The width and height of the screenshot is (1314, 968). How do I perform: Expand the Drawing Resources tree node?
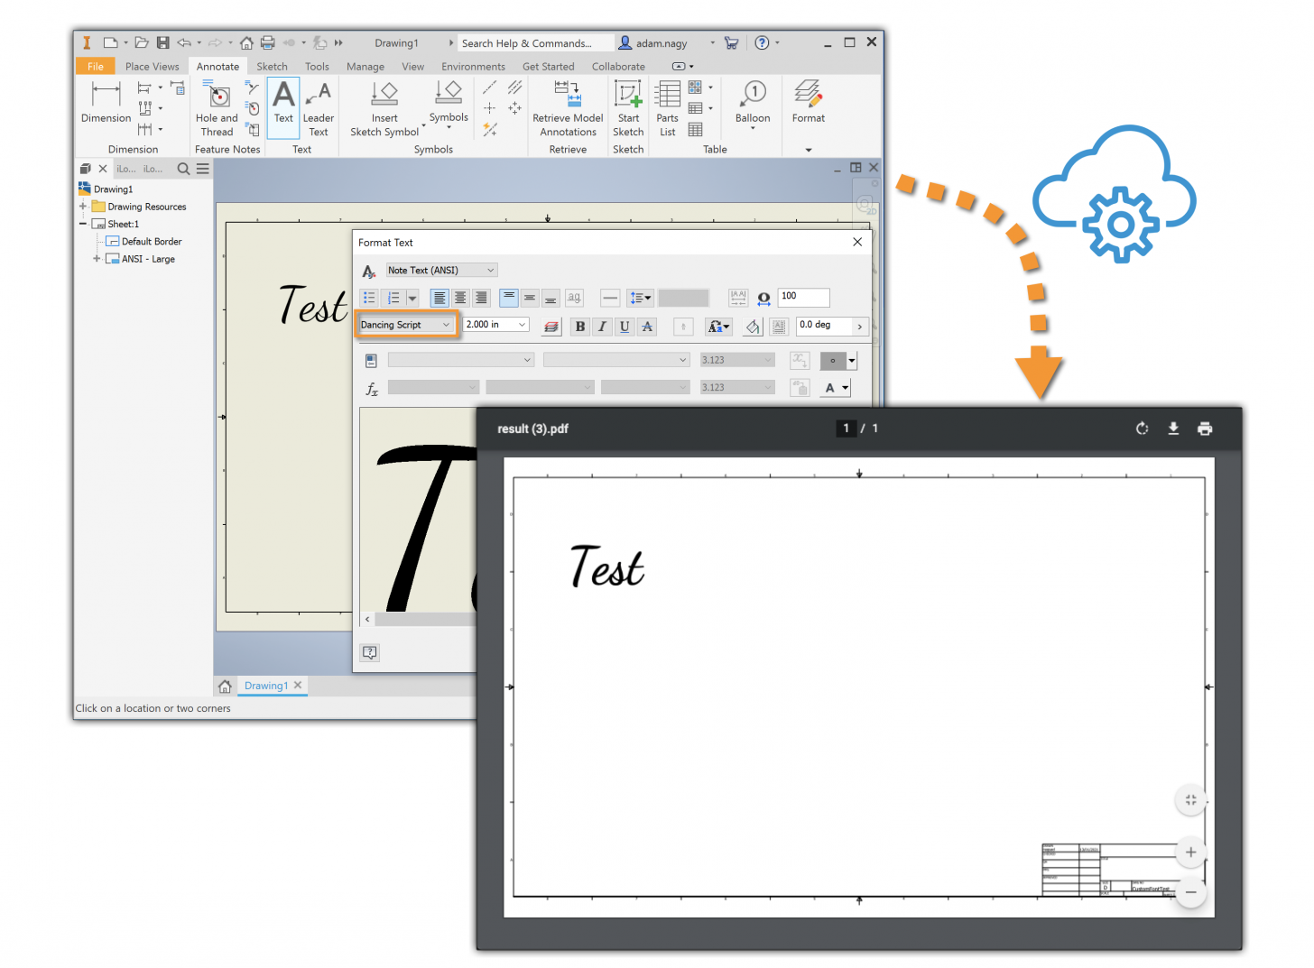83,207
